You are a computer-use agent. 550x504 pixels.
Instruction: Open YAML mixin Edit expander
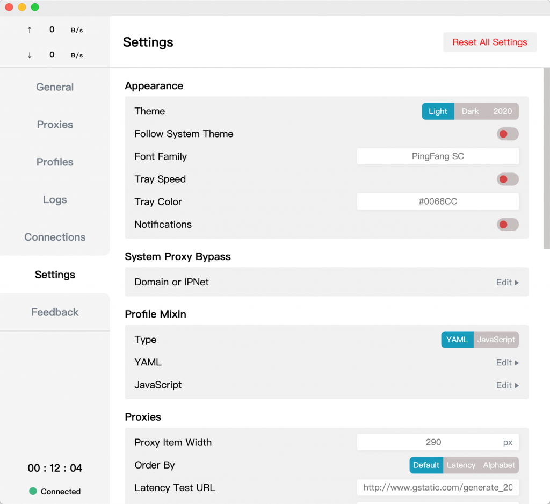[x=507, y=363]
